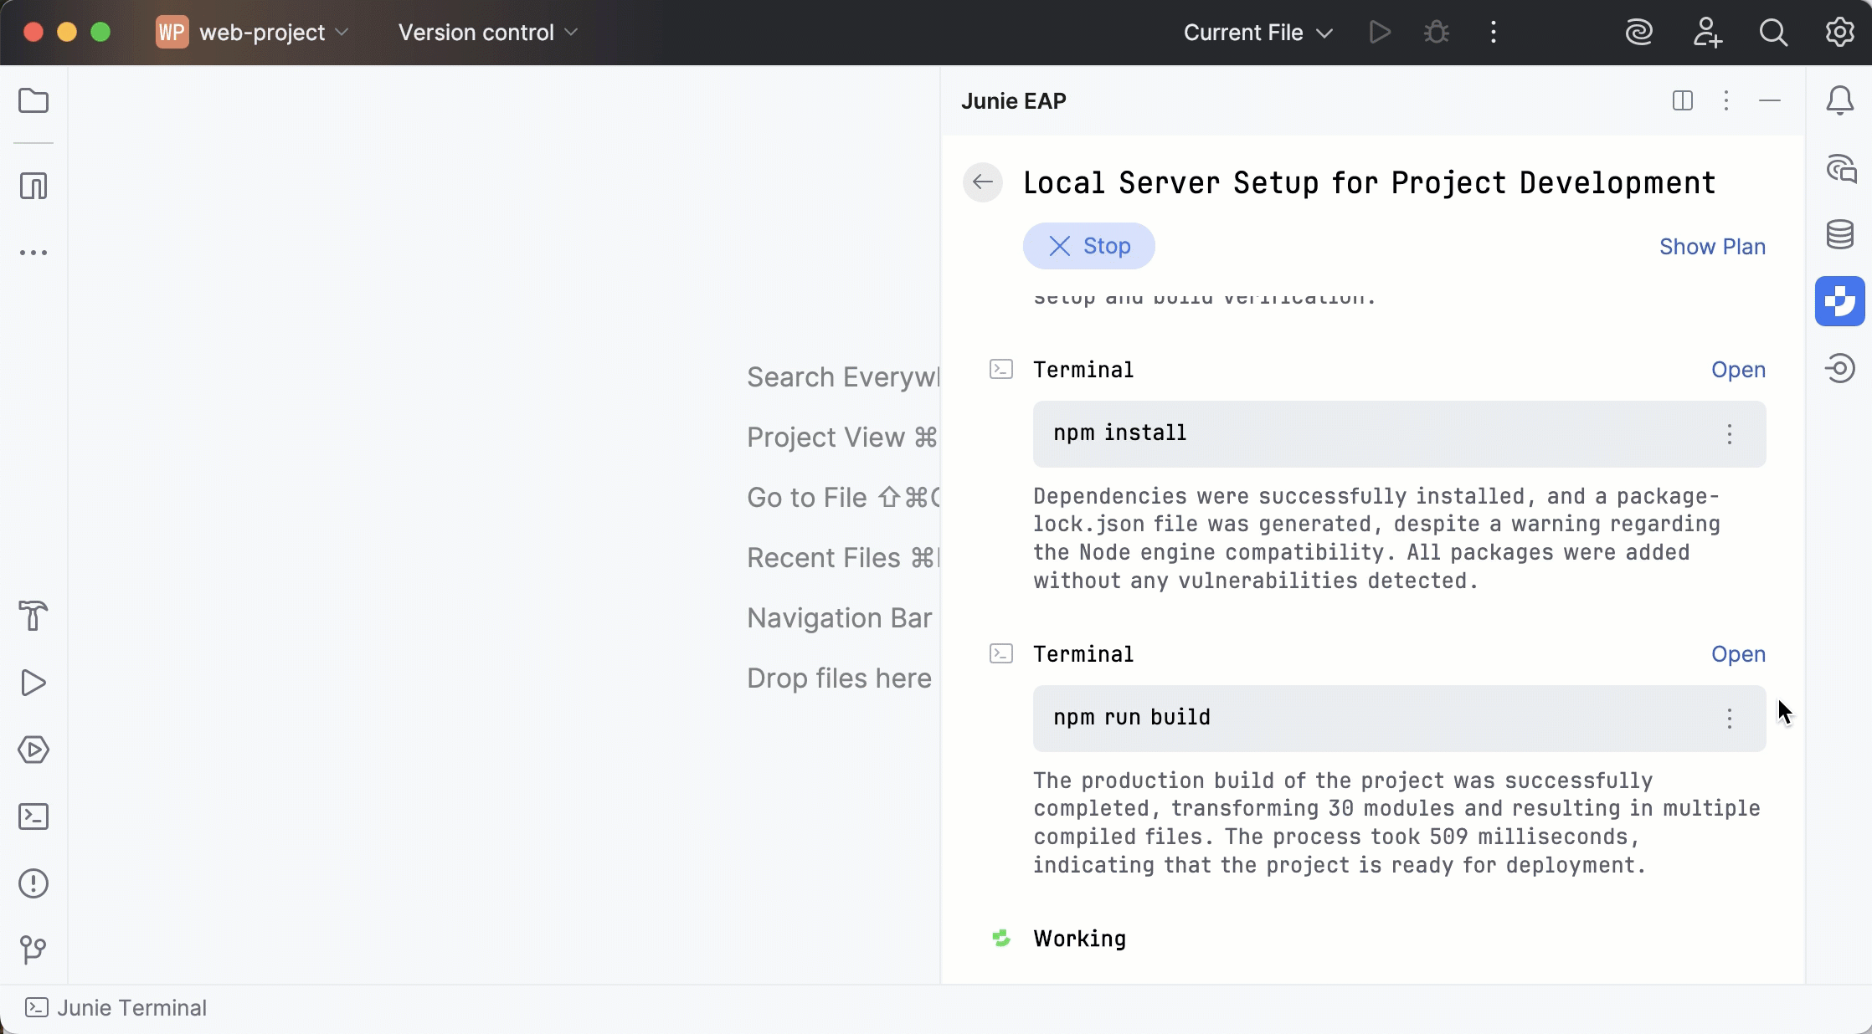
Task: Open the Version Control tool window
Action: pos(33,951)
